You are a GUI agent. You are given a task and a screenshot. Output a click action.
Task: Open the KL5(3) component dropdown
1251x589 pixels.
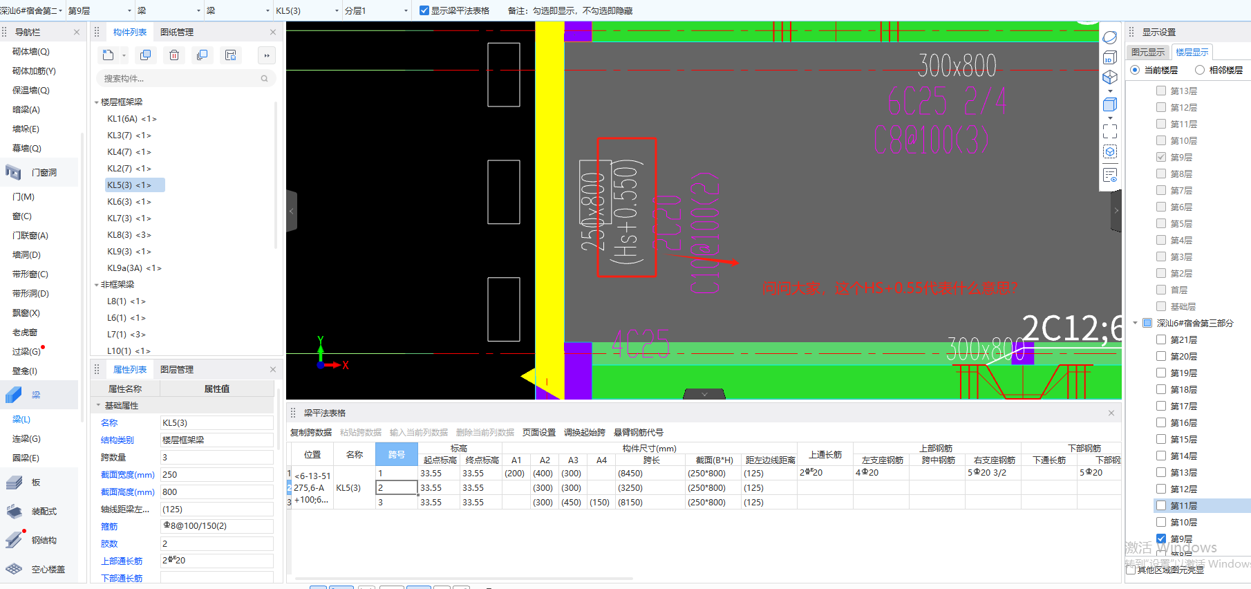(308, 10)
